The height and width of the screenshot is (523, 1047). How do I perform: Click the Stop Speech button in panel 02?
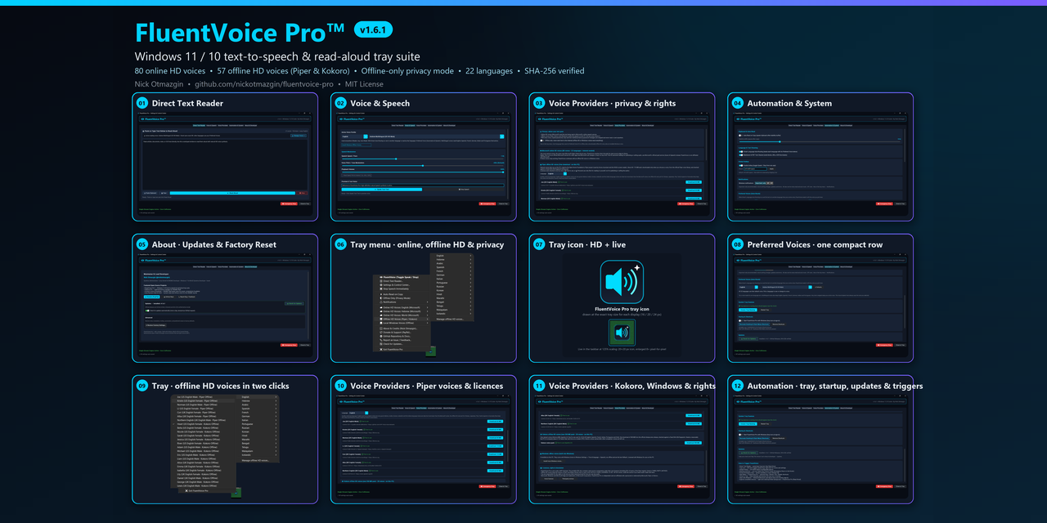(465, 190)
